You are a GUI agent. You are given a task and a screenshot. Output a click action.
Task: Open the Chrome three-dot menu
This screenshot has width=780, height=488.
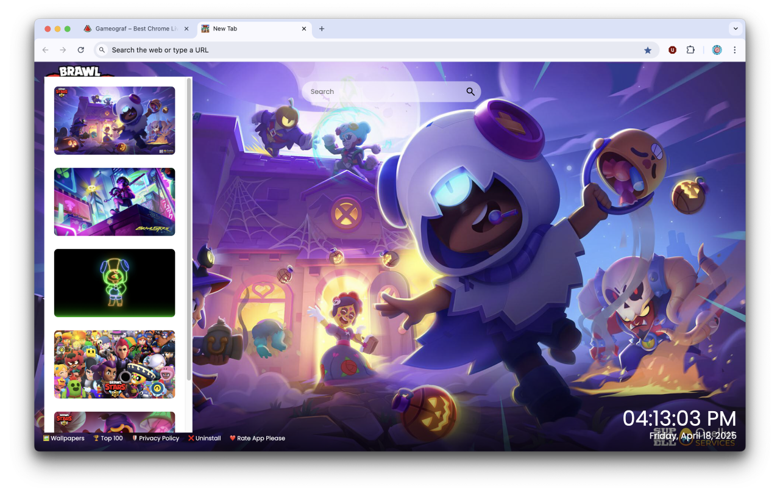pyautogui.click(x=735, y=49)
